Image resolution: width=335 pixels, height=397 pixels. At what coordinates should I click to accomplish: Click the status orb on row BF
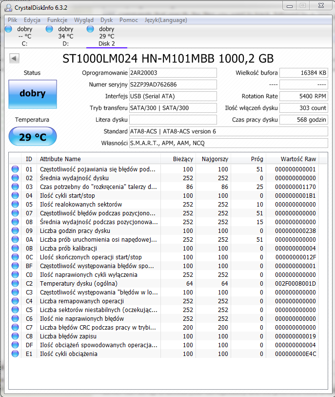15,266
